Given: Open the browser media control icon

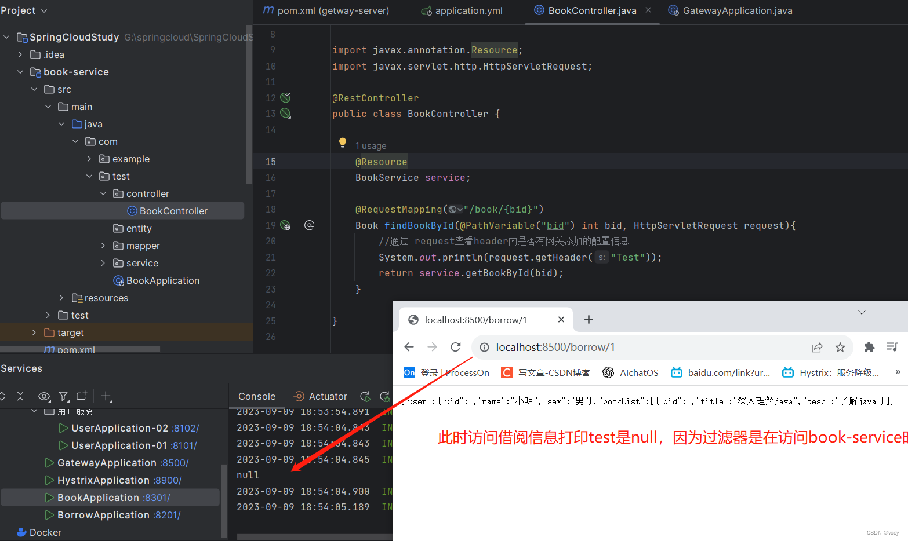Looking at the screenshot, I should point(892,347).
